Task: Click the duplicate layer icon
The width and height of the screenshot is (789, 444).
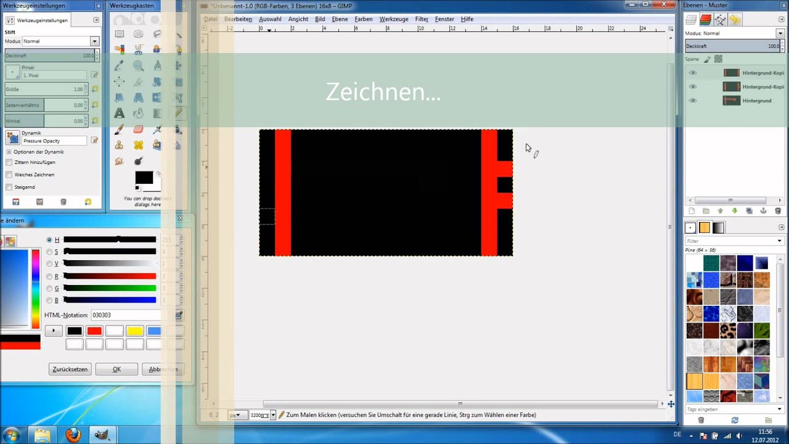Action: [x=749, y=211]
